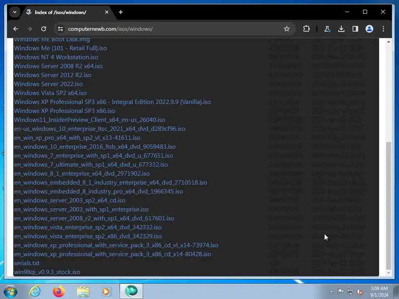The height and width of the screenshot is (299, 399).
Task: Open en_windows_vista_enterprise_sp2_x86_dvd_342329.iso link
Action: (88, 236)
